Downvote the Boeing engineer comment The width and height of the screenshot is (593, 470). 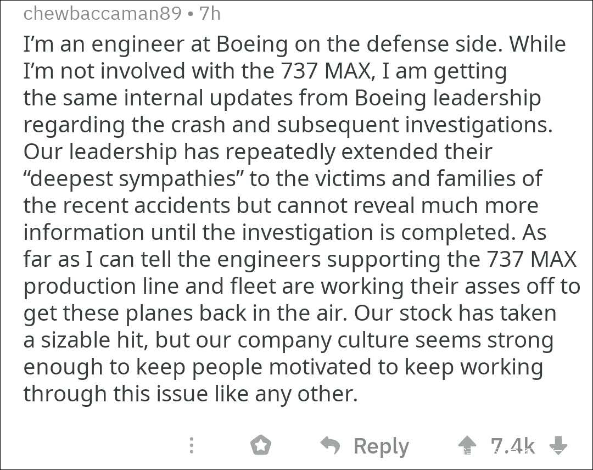click(558, 445)
